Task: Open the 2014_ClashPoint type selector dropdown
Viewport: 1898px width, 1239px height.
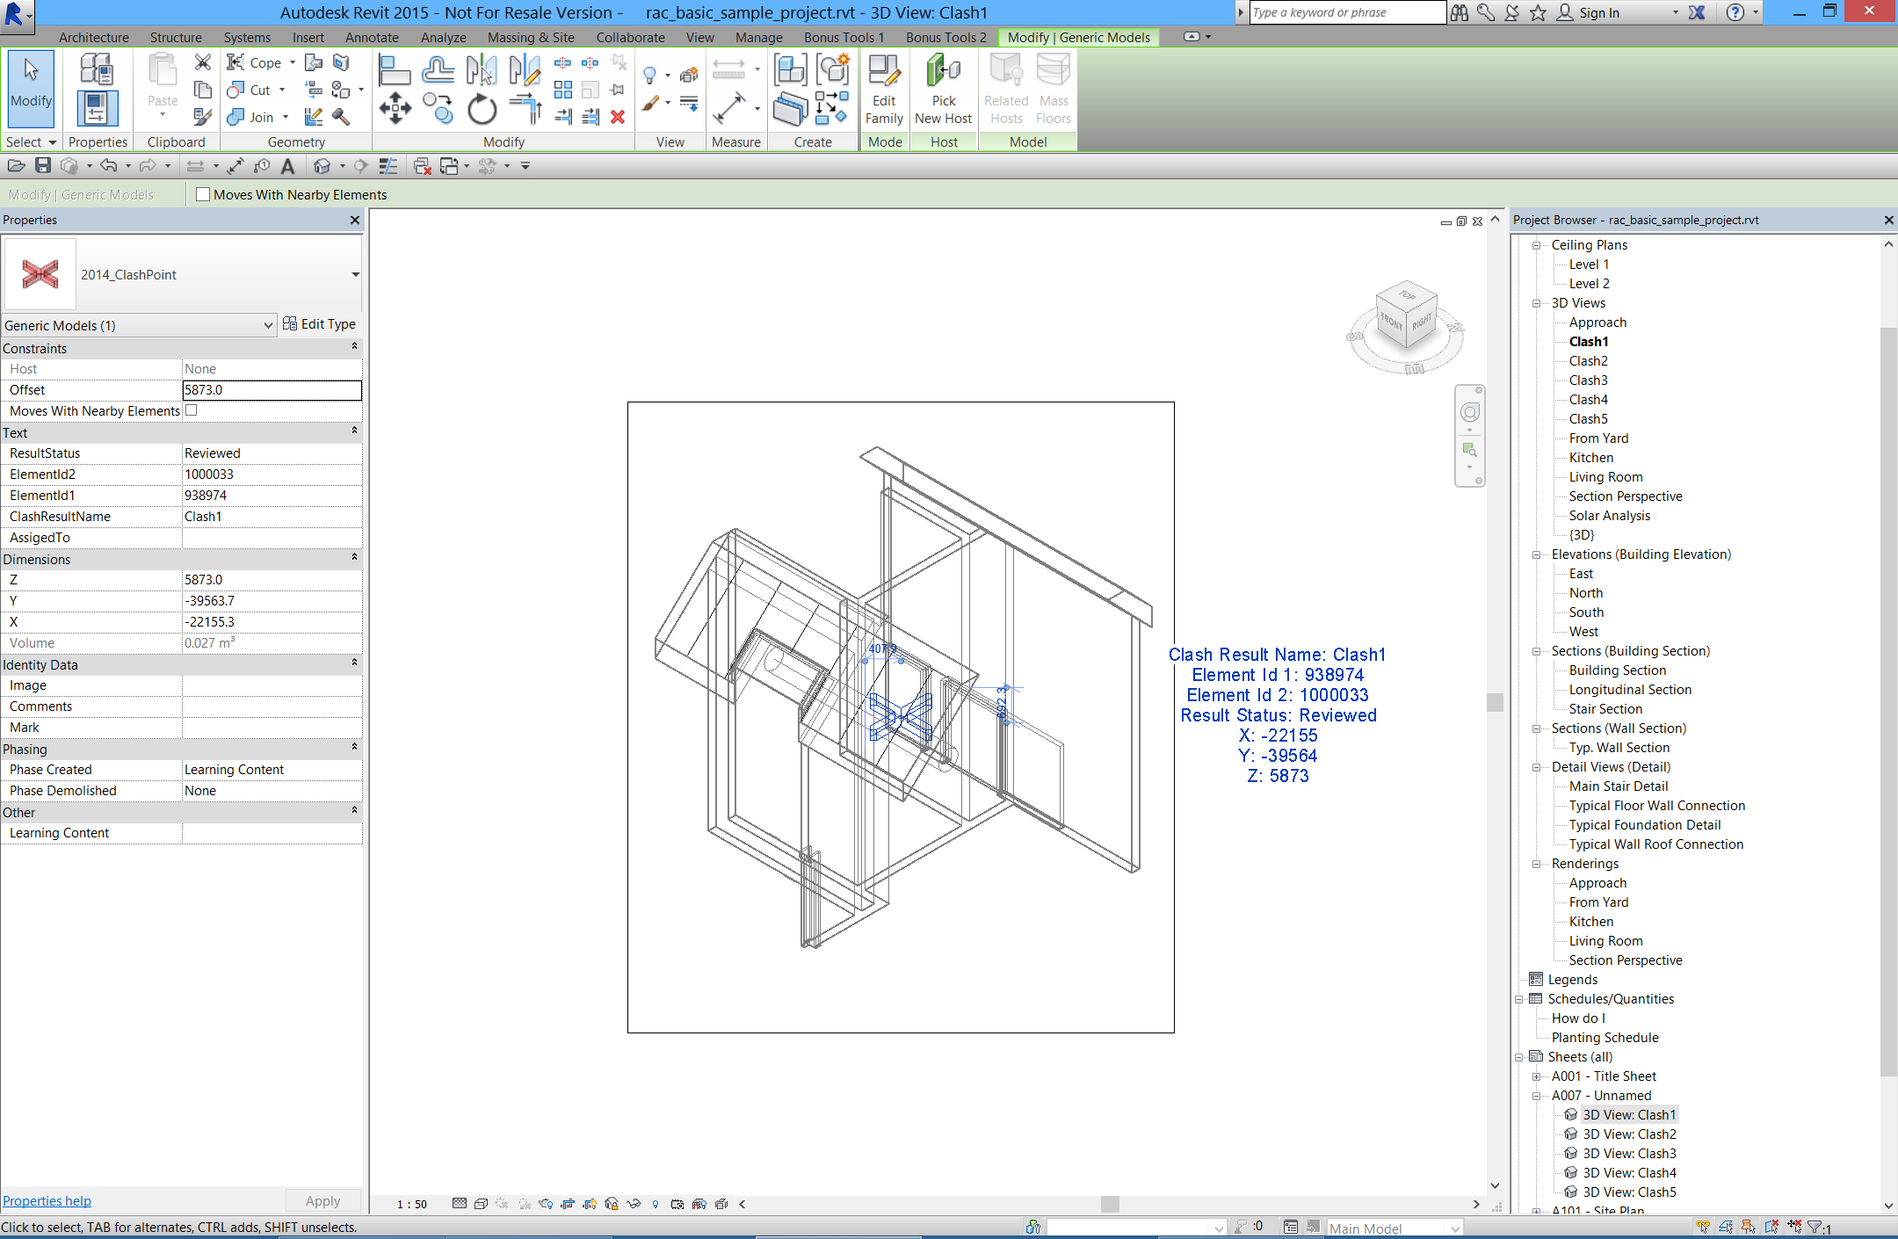Action: [x=355, y=275]
